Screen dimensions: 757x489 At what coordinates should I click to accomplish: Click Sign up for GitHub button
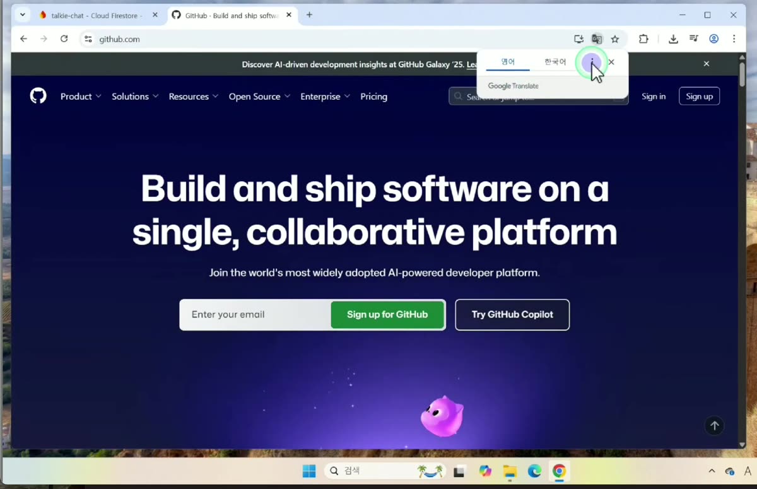(x=387, y=314)
